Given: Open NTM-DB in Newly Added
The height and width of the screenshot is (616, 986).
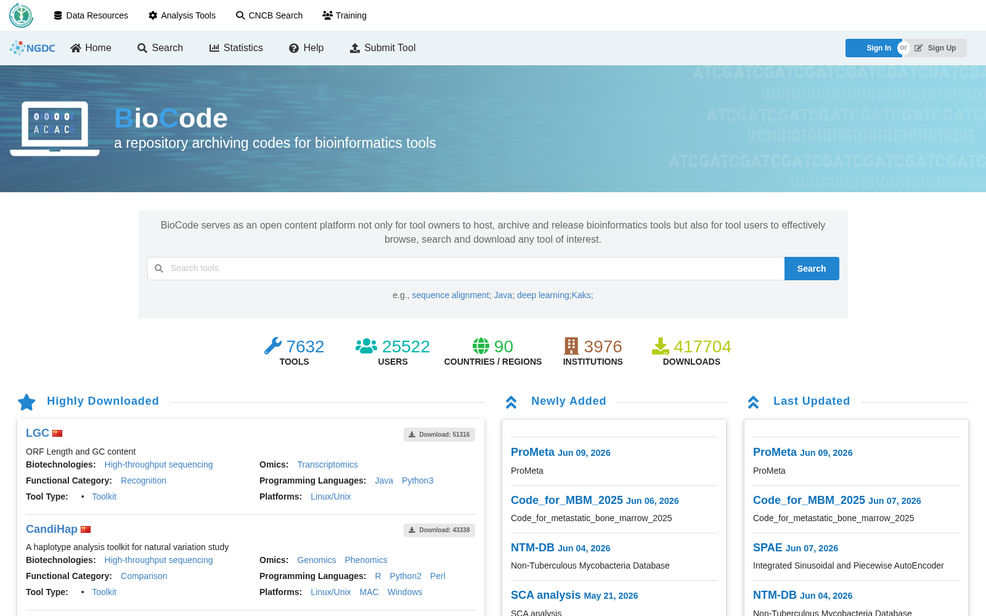Looking at the screenshot, I should click(533, 548).
